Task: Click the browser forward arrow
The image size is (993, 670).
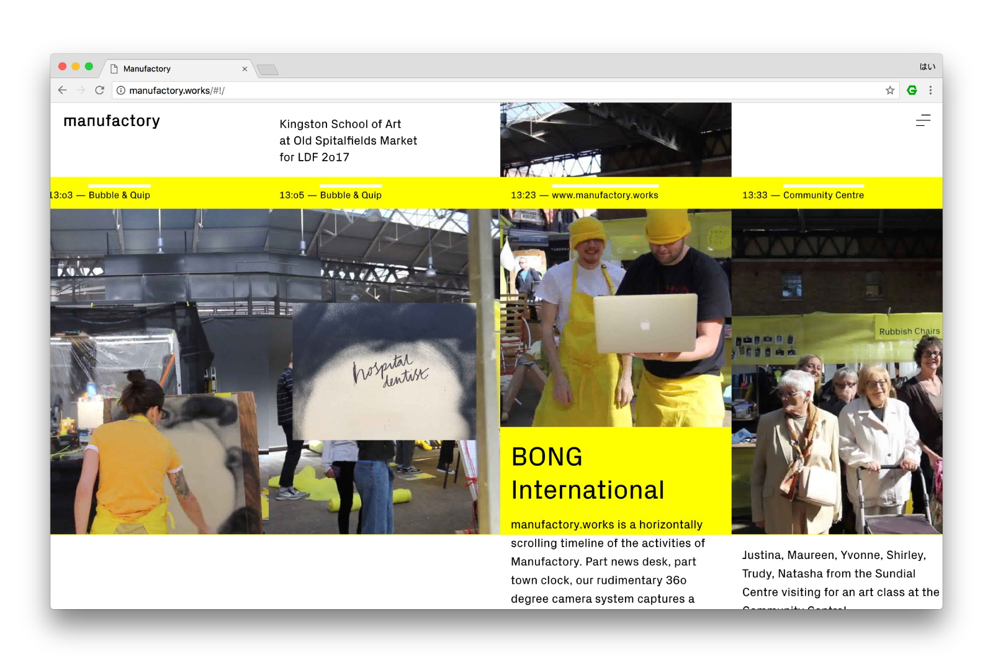Action: (x=81, y=91)
